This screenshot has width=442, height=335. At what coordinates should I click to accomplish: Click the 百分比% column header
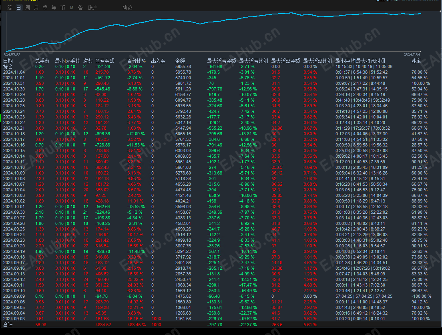pos(136,61)
